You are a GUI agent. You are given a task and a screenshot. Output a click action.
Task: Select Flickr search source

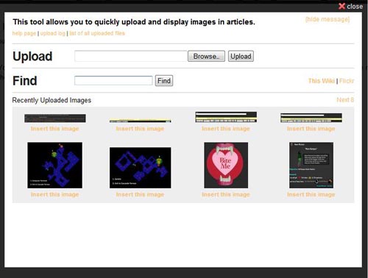(x=347, y=81)
